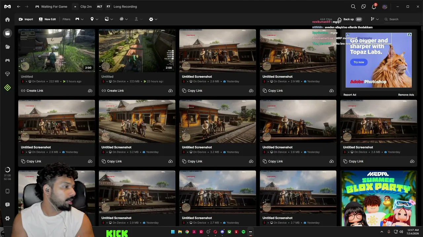The image size is (423, 237).
Task: Expand the person filter dropdown
Action: point(138,19)
